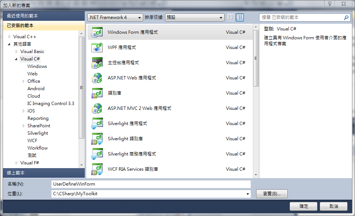Click the WCF RIA Services class library icon
The image size is (355, 216).
[97, 169]
